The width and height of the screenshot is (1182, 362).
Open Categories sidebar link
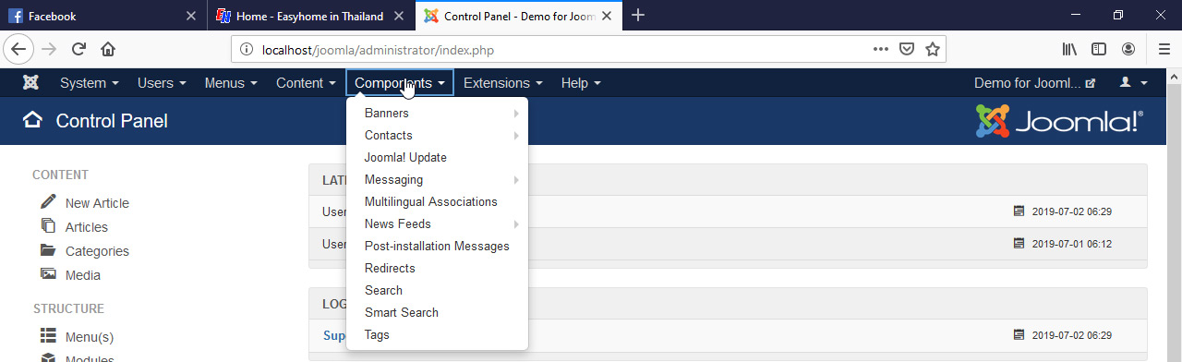(x=97, y=251)
